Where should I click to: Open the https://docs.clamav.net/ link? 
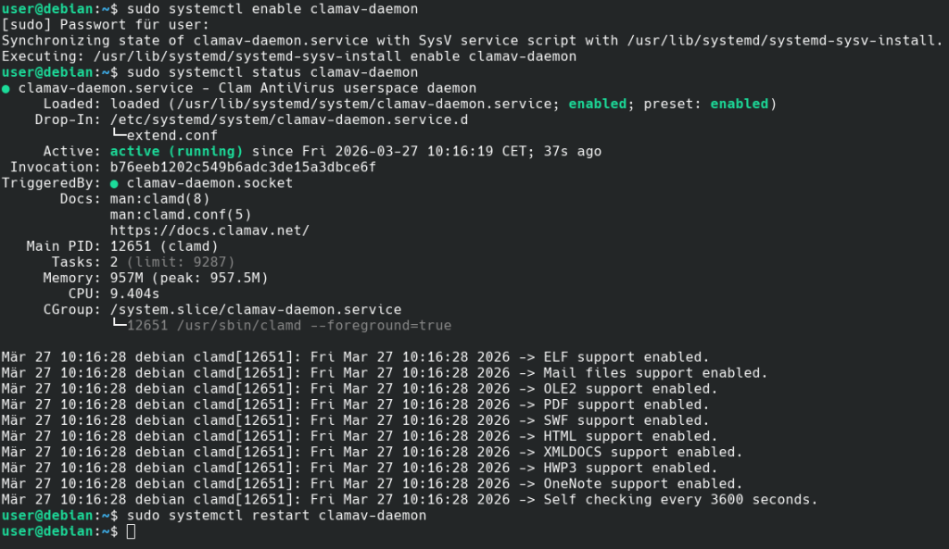click(209, 231)
